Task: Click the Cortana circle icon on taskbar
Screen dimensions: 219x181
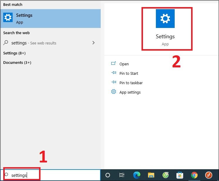Action: click(108, 175)
